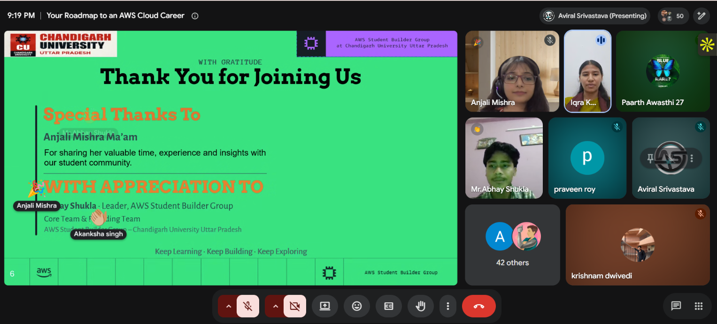Toggle closed captions

(x=389, y=306)
